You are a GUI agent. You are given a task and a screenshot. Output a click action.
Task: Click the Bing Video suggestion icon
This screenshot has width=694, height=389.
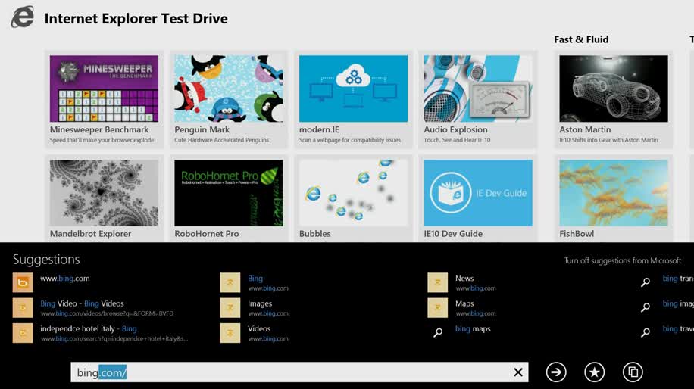pyautogui.click(x=23, y=308)
